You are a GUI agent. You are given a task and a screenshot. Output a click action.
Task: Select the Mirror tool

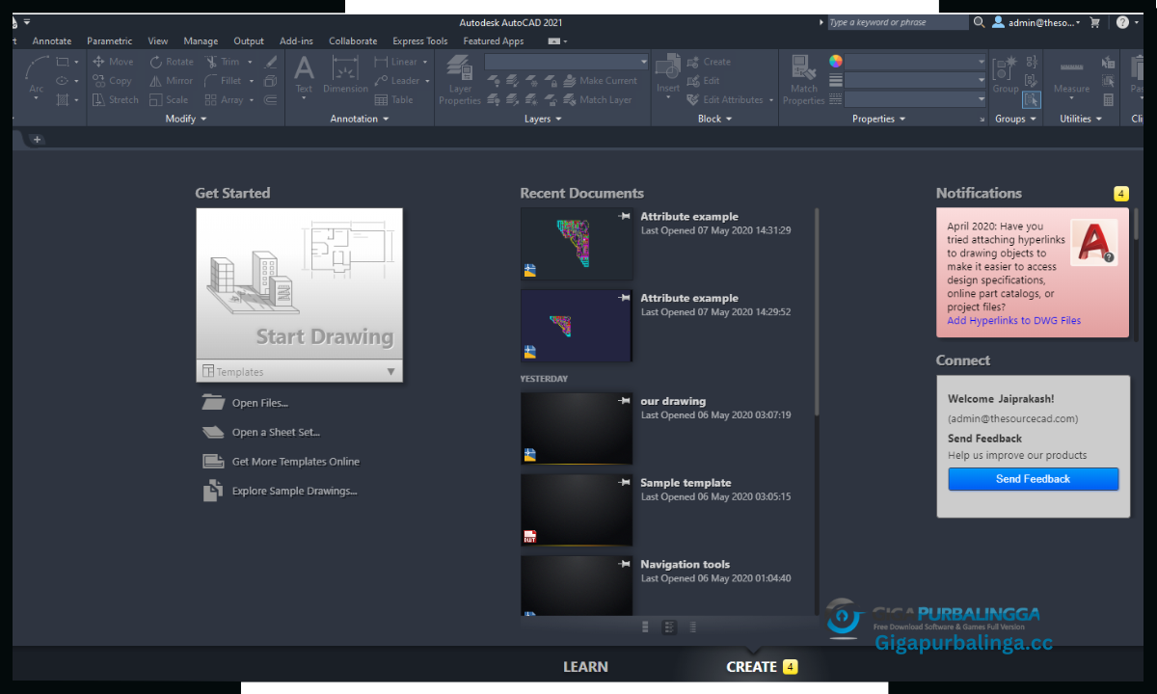171,81
